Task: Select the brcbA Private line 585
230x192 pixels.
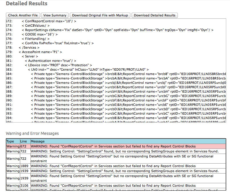Action: [x=129, y=78]
